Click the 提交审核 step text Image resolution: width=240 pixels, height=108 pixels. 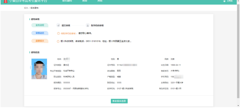(x=66, y=26)
